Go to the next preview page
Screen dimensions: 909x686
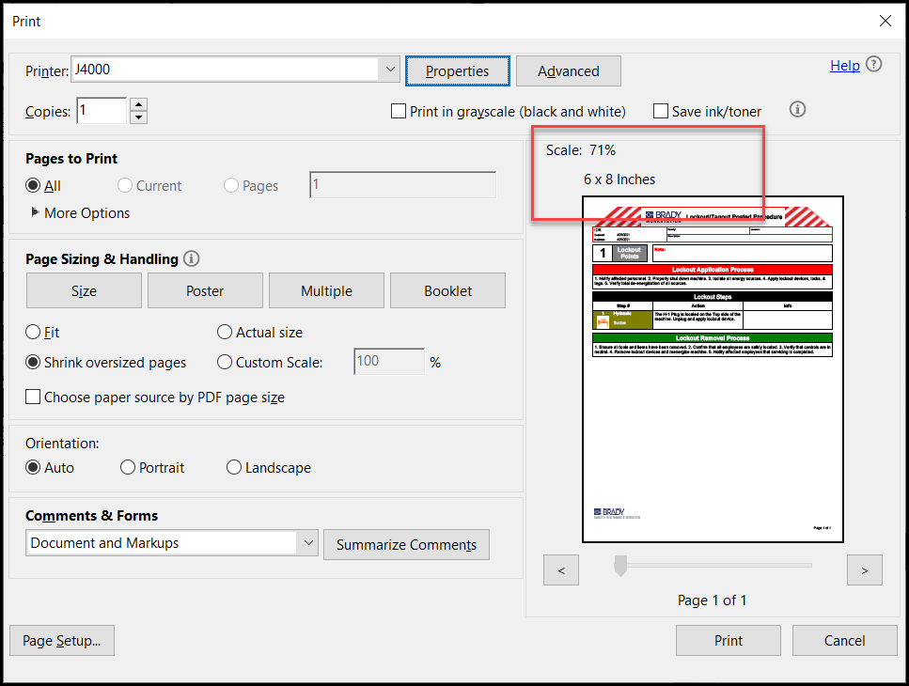865,569
